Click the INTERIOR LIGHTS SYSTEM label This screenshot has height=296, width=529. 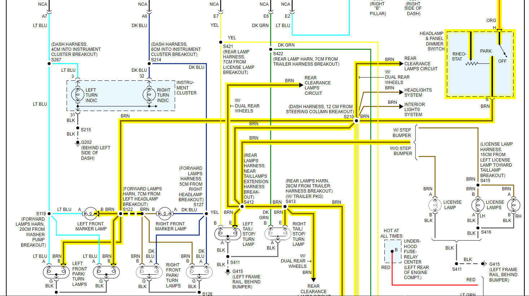[414, 109]
